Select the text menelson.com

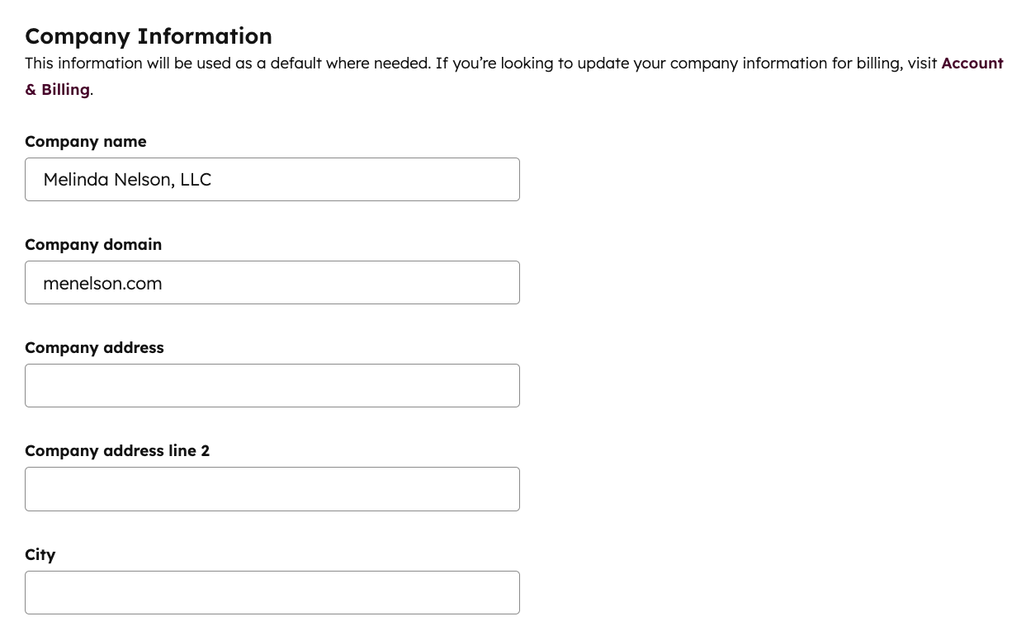pyautogui.click(x=102, y=283)
